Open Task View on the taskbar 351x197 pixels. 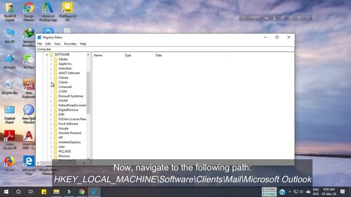31,192
